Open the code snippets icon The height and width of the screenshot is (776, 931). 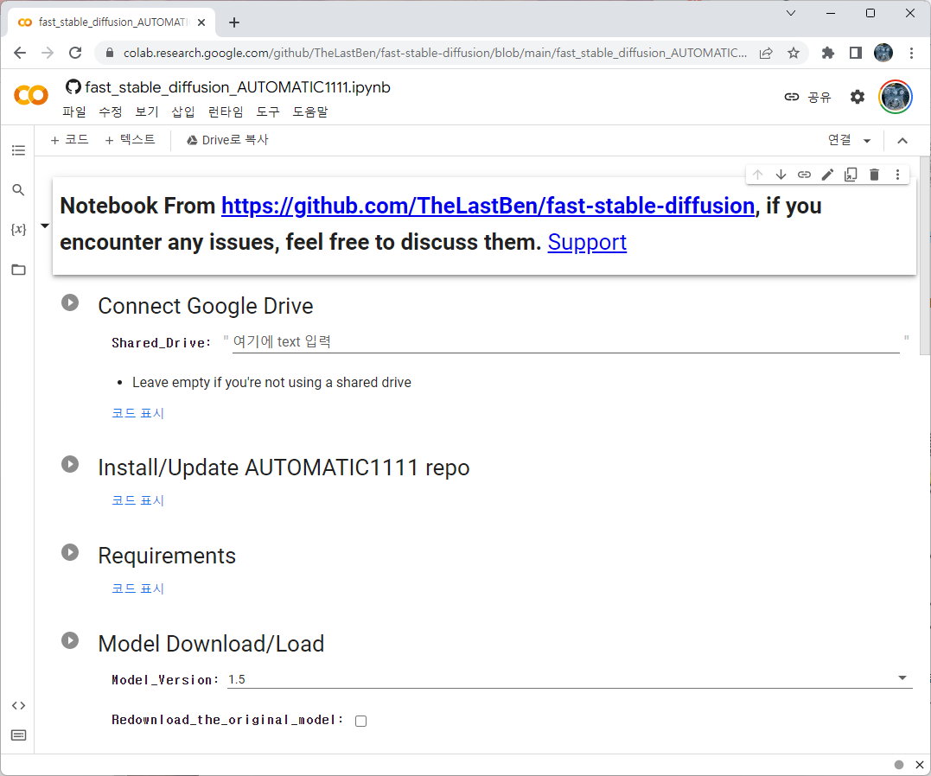[18, 705]
